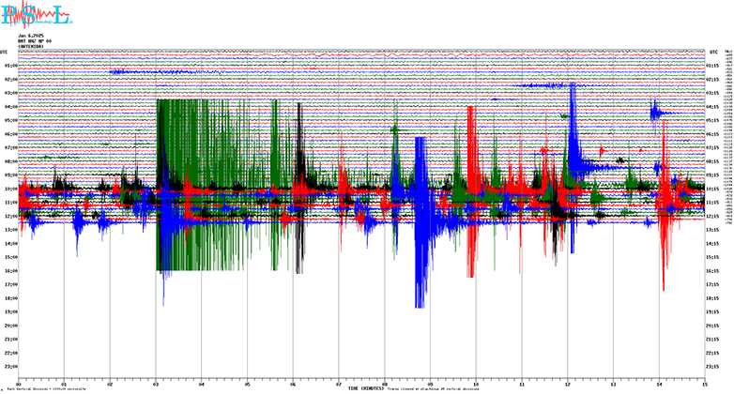This screenshot has height=394, width=734.
Task: Click the UTC label above the left axis
Action: (5, 52)
